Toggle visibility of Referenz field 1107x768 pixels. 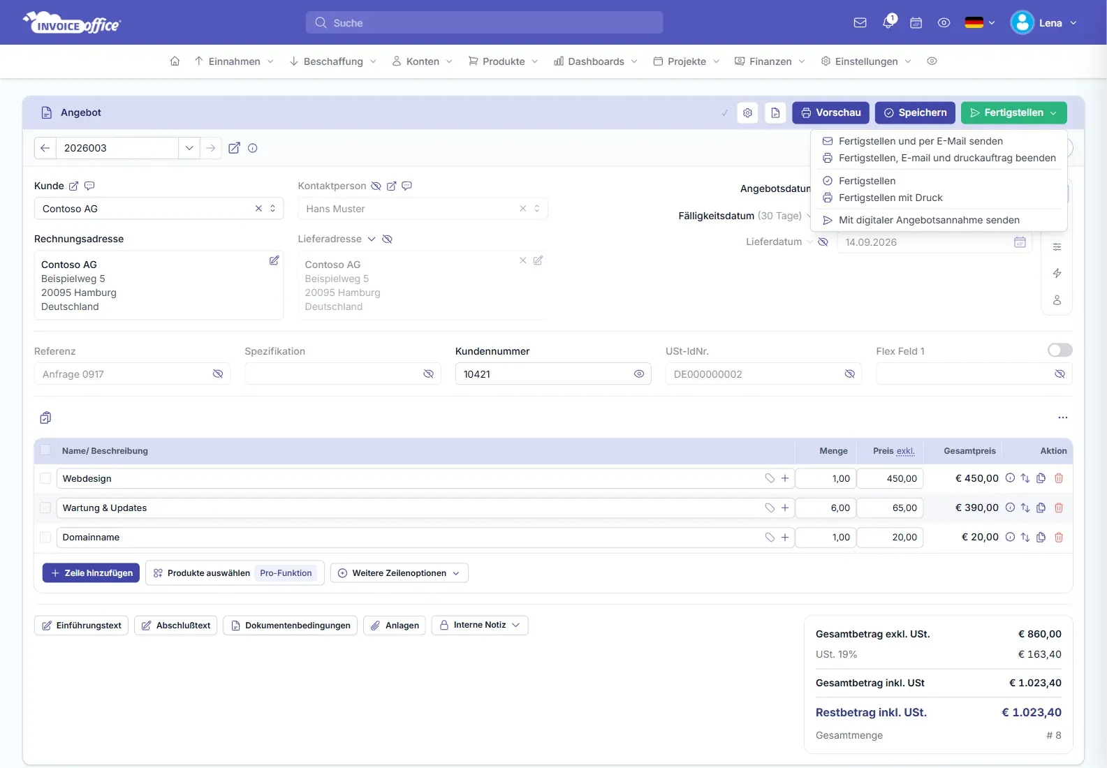coord(218,374)
